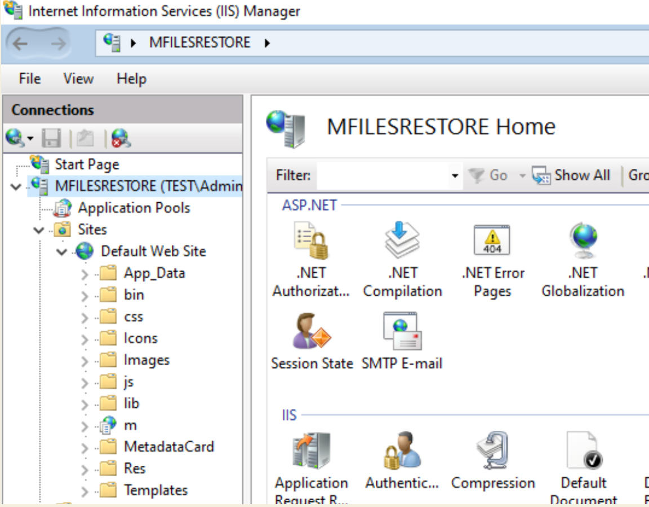Select MFILESRESTORE server node
The width and height of the screenshot is (649, 507).
(x=149, y=186)
